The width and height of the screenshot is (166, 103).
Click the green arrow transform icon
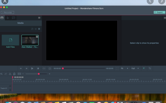click(x=144, y=68)
